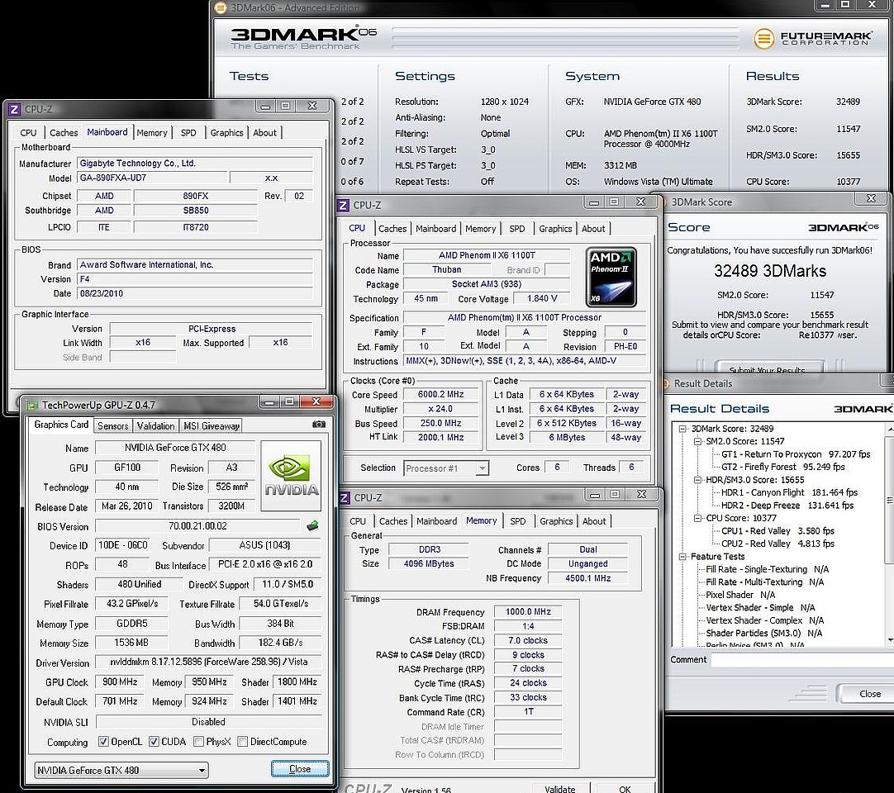
Task: Click the NB Frequency 4500.1 MHz value
Action: coord(587,578)
